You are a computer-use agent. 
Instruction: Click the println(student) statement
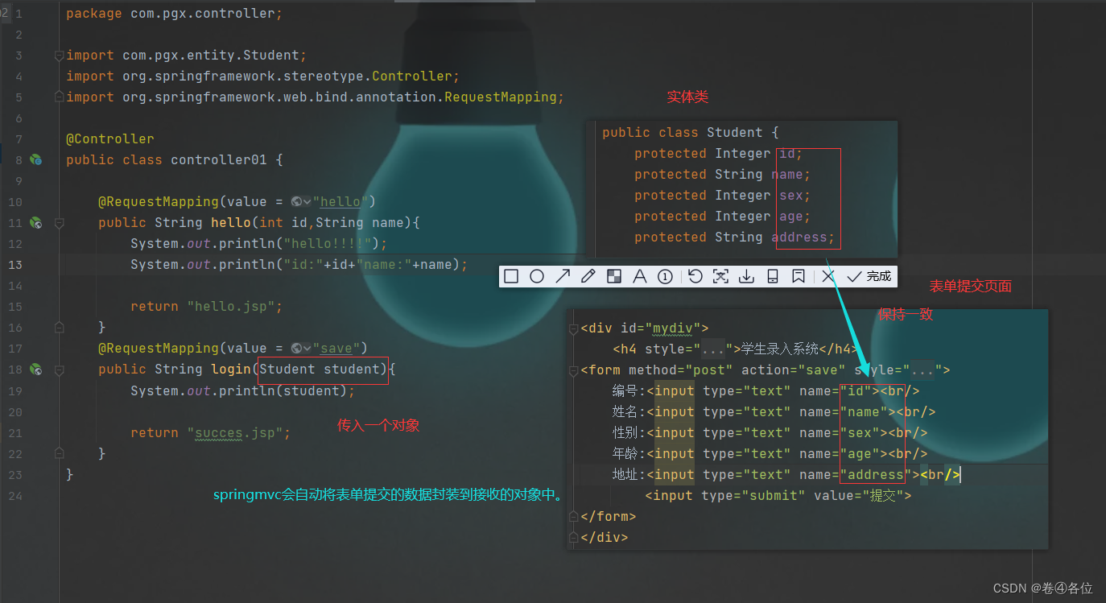(243, 391)
